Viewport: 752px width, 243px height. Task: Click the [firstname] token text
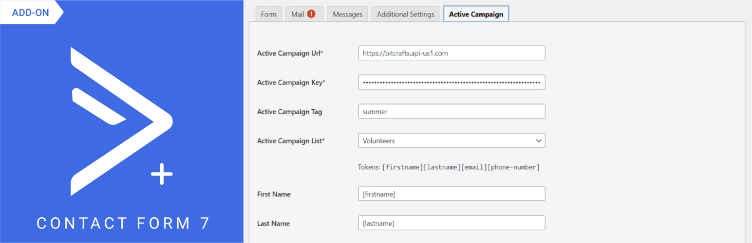pos(403,167)
